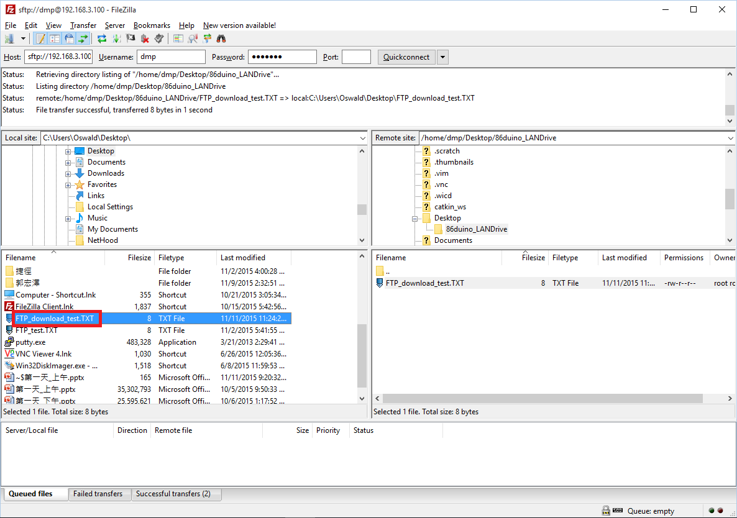Reconnect to the last used server
737x518 pixels.
tap(159, 39)
